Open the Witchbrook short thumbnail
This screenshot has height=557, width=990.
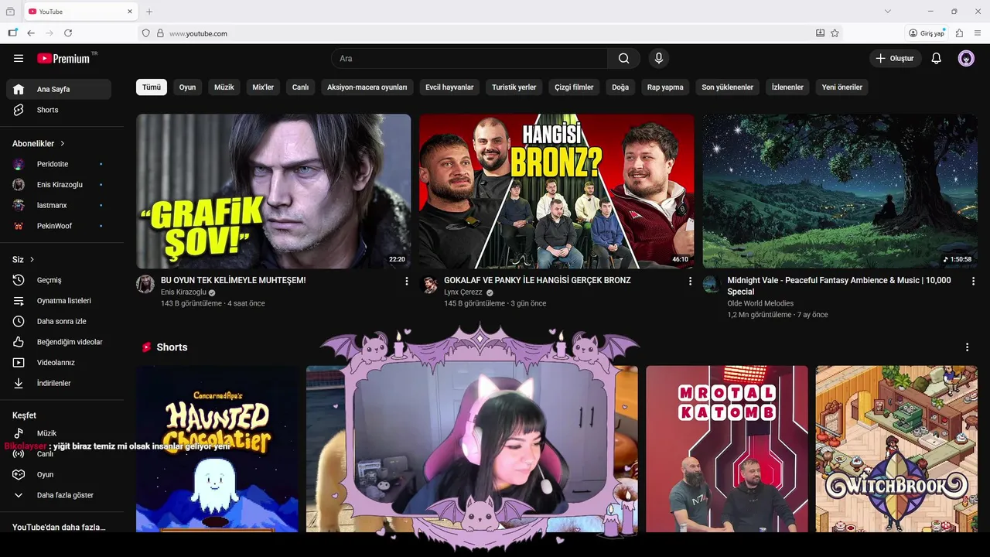pyautogui.click(x=896, y=449)
